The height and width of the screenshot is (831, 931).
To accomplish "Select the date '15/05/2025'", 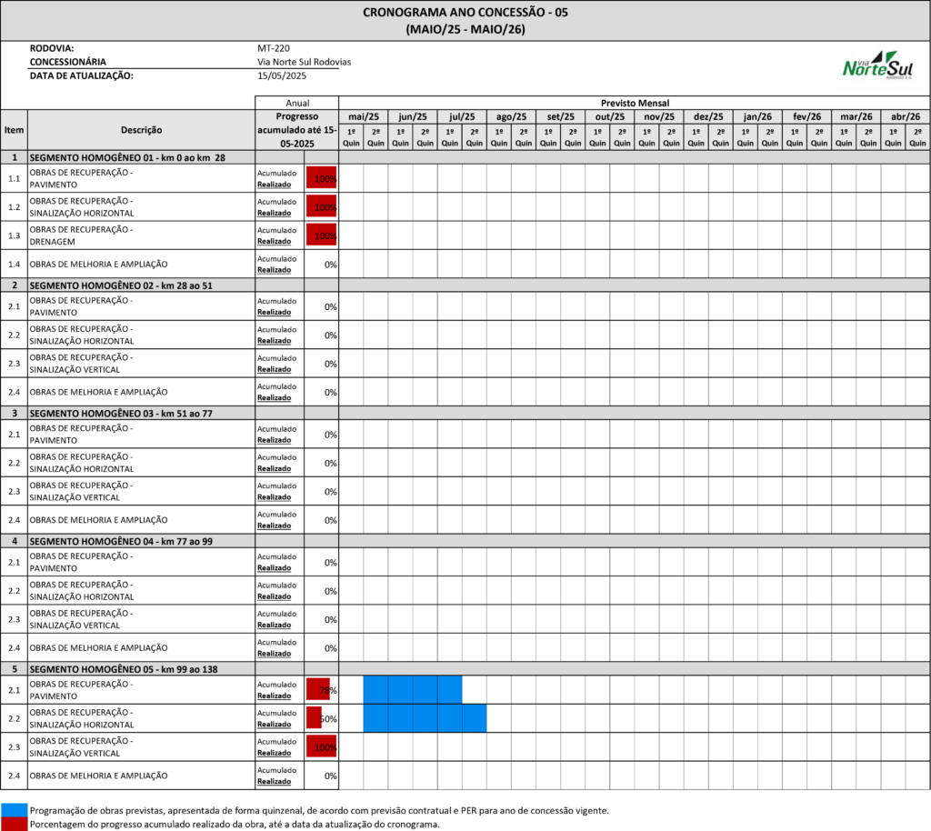I will click(282, 75).
